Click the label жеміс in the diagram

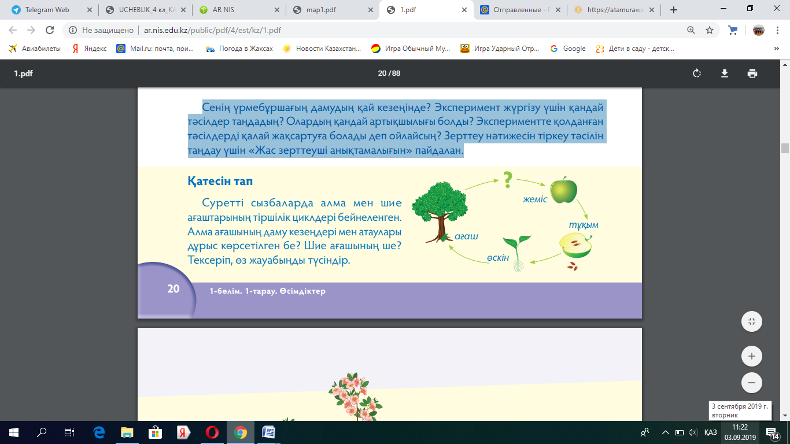535,199
